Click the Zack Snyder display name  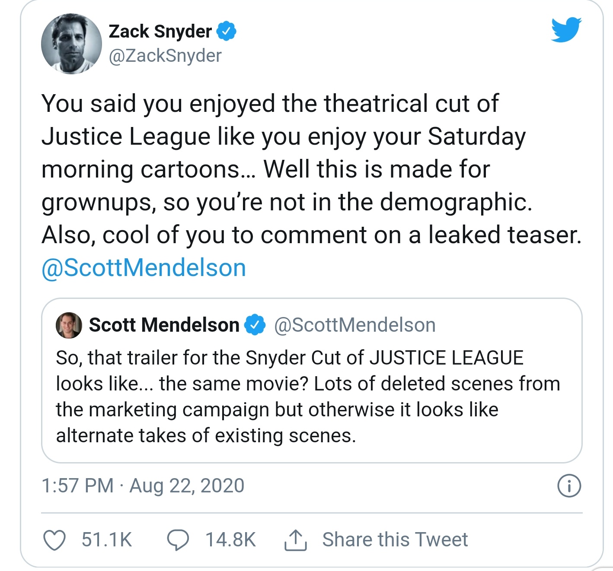tap(160, 32)
